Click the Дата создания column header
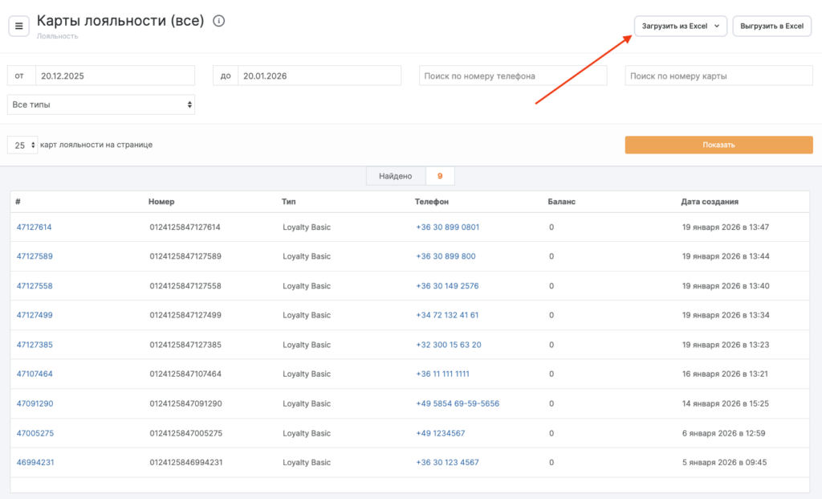The height and width of the screenshot is (499, 822). (x=710, y=202)
